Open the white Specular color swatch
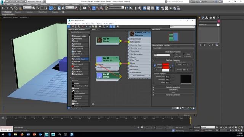Image resolution: width=244 pixels, height=137 pixels. tap(165, 70)
